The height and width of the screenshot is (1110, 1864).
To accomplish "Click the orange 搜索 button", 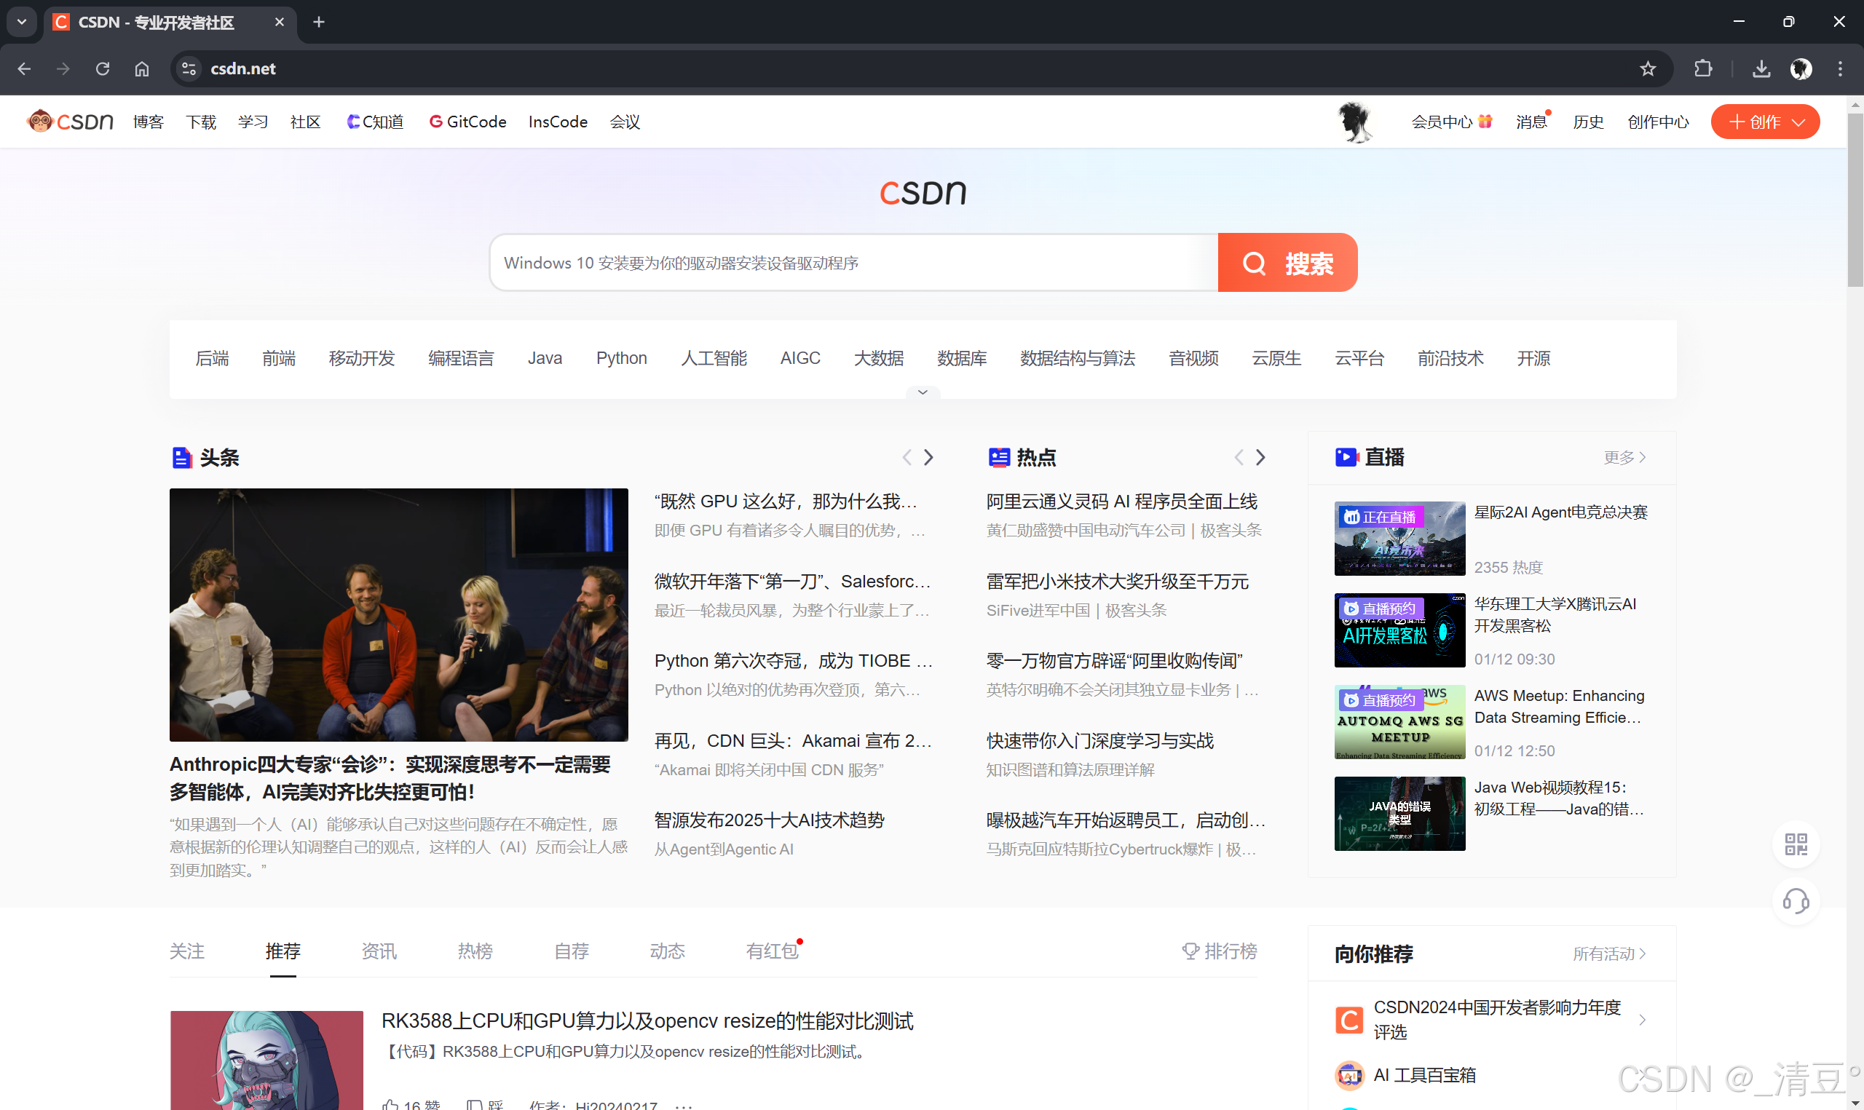I will point(1287,263).
